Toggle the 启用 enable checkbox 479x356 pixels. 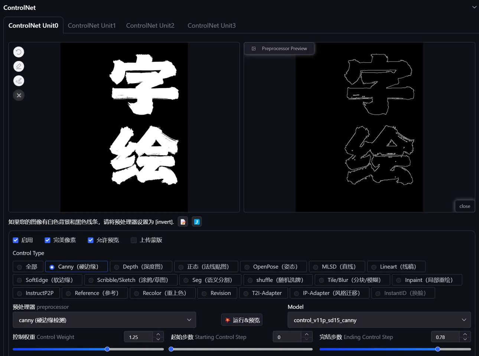coord(16,240)
